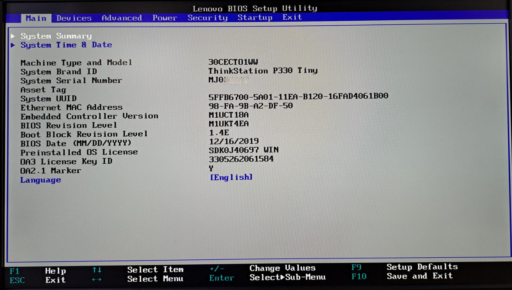512x290 pixels.
Task: Click the Embedded Controller Version label
Action: [89, 116]
